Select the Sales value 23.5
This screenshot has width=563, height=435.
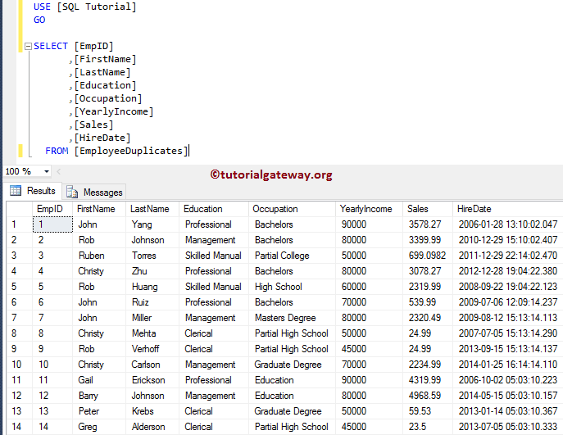tap(428, 427)
